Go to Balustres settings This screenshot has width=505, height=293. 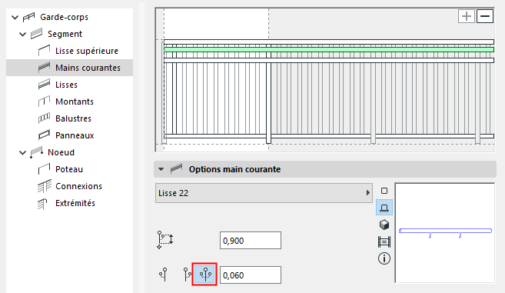click(73, 118)
